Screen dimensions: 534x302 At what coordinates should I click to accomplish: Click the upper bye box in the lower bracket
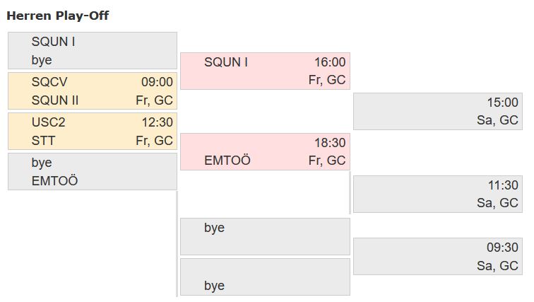pyautogui.click(x=265, y=236)
